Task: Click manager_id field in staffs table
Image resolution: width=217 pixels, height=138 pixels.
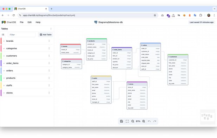Action: (101, 102)
